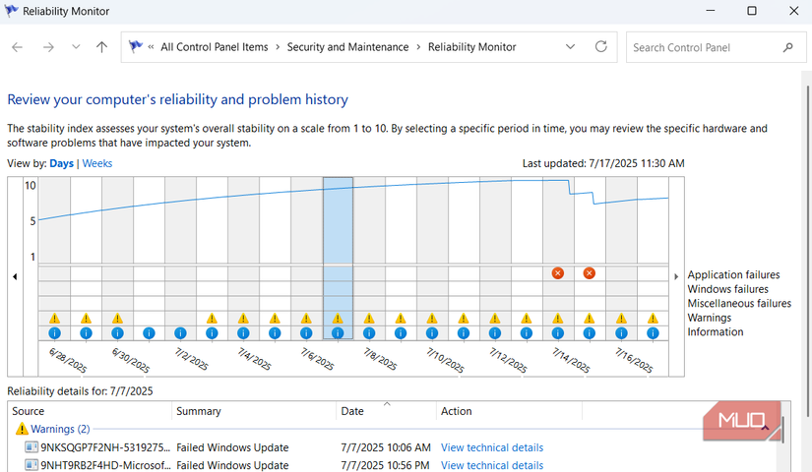Refresh the Reliability Monitor address bar
This screenshot has height=472, width=812.
pos(601,47)
